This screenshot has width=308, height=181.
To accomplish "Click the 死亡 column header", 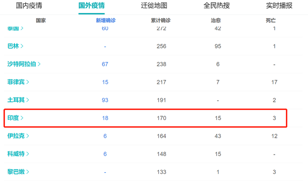I will point(270,20).
